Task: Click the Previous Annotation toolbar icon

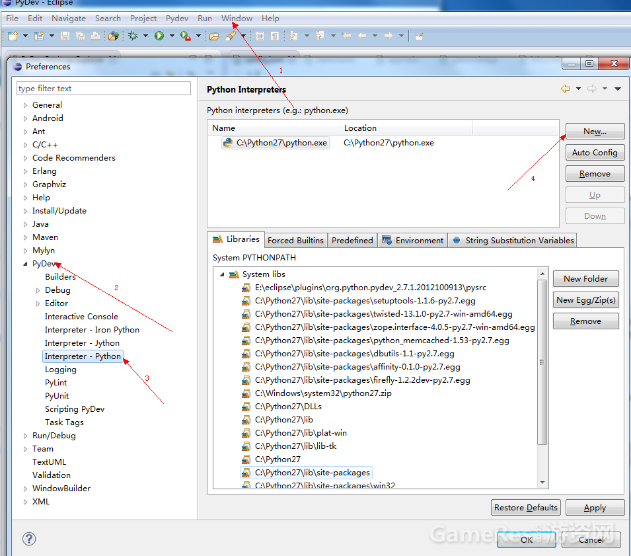Action: point(320,36)
